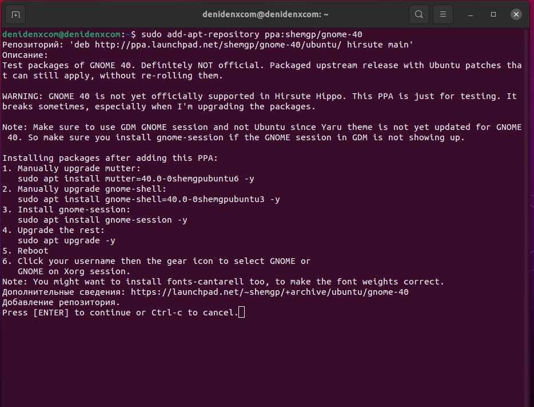Screen dimensions: 534x407
Task: Click the mutter install command line
Action: point(136,179)
